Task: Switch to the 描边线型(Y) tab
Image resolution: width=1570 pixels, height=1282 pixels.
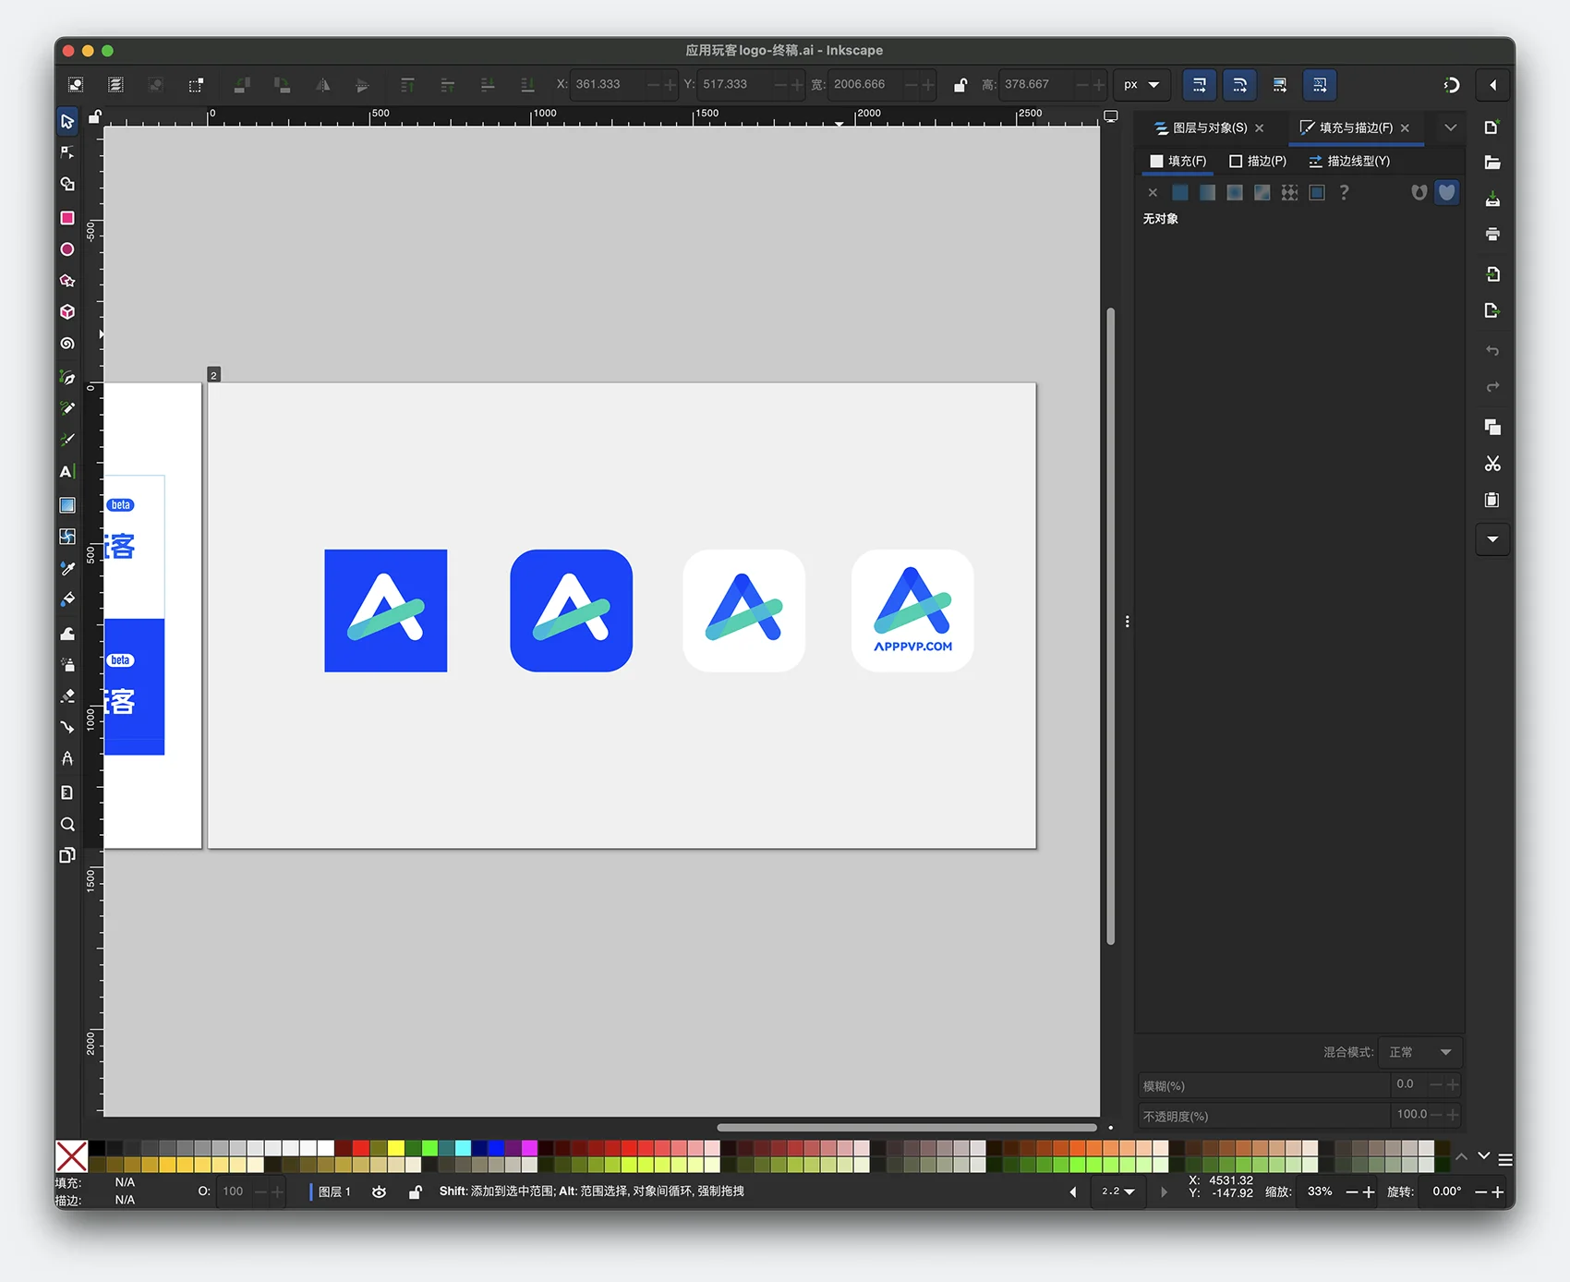Action: point(1349,162)
